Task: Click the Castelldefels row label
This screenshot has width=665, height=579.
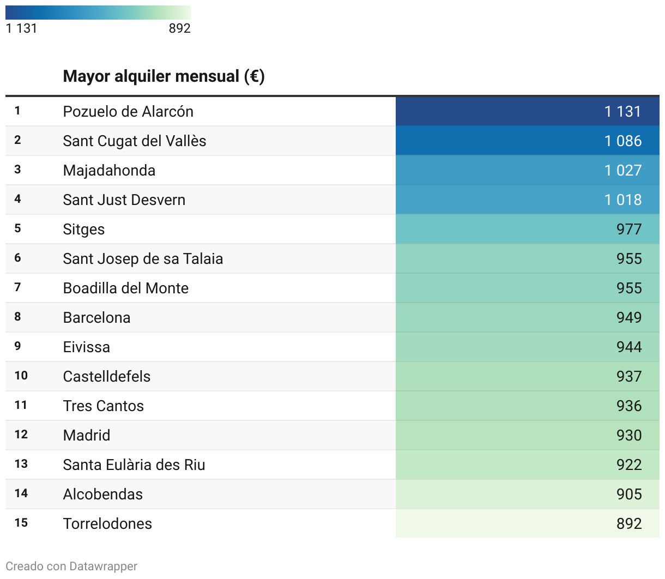Action: tap(107, 376)
